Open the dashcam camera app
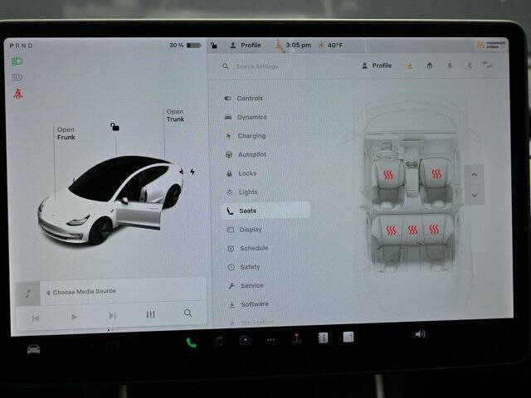 [245, 341]
